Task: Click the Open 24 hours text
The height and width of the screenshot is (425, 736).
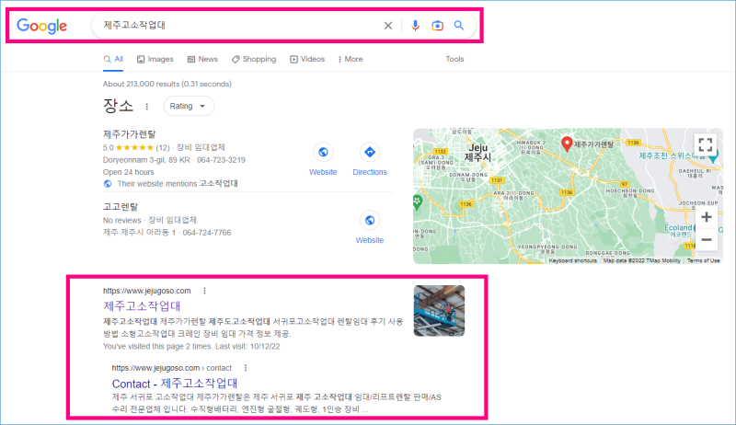Action: pos(128,172)
